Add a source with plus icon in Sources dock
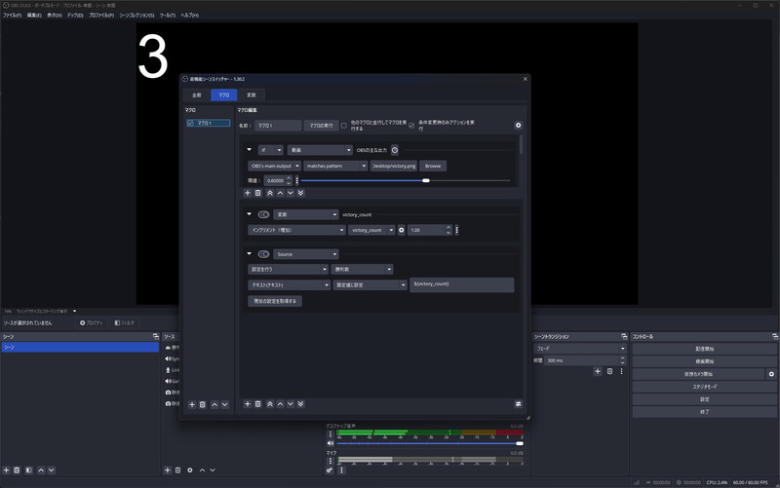The image size is (780, 488). [x=168, y=470]
